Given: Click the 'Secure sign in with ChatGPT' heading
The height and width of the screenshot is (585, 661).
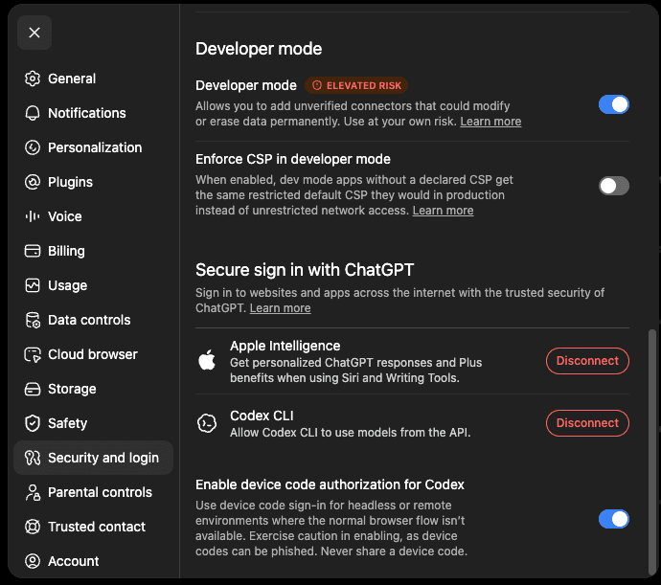Looking at the screenshot, I should [x=305, y=270].
